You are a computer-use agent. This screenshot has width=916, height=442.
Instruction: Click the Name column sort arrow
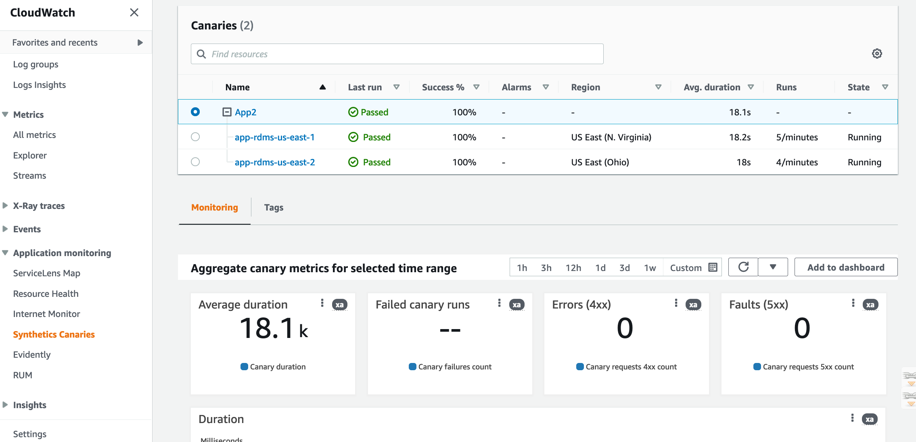(322, 87)
